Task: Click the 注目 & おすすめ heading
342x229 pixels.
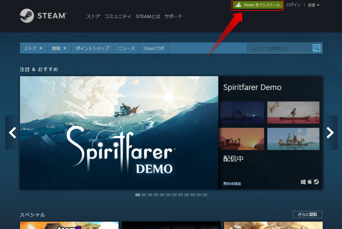Action: pyautogui.click(x=39, y=69)
